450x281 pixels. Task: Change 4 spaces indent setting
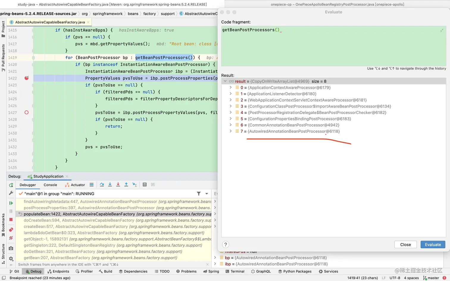(x=411, y=278)
